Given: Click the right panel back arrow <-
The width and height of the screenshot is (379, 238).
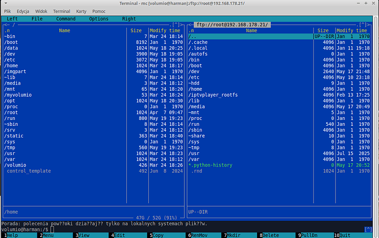Looking at the screenshot, I should 191,25.
